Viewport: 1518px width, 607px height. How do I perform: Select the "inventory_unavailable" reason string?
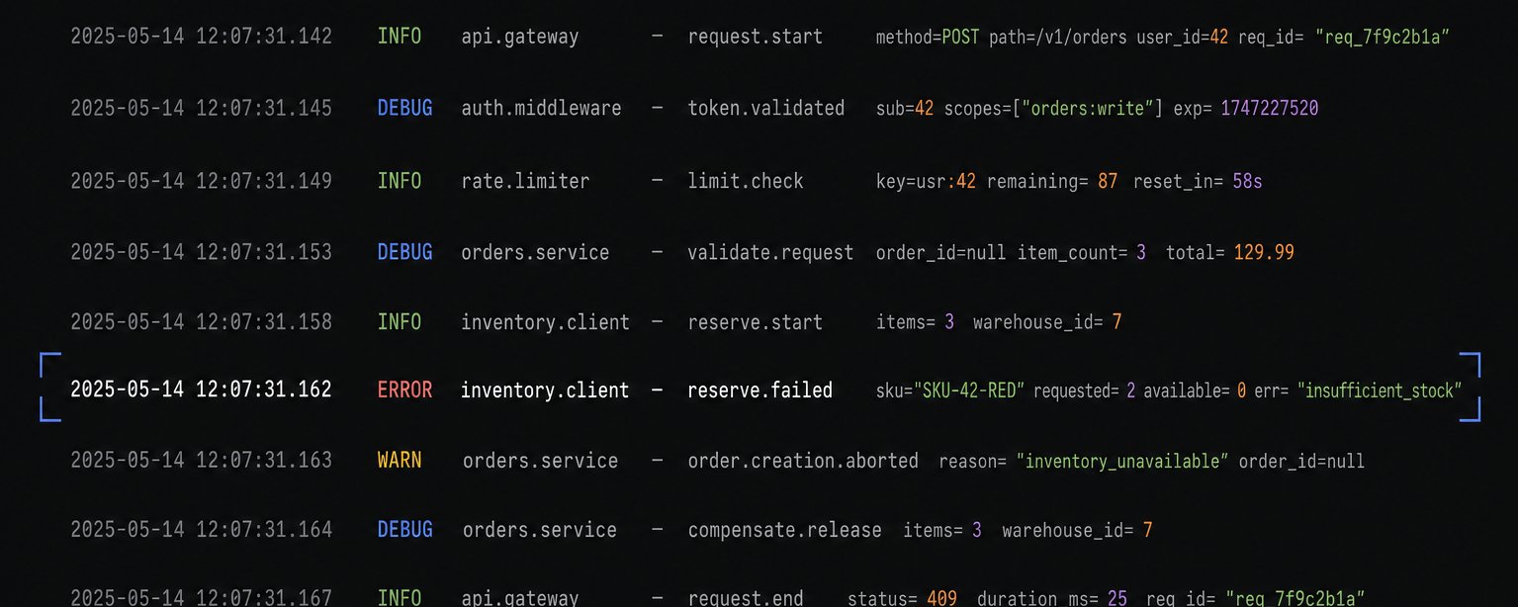[x=1122, y=462]
